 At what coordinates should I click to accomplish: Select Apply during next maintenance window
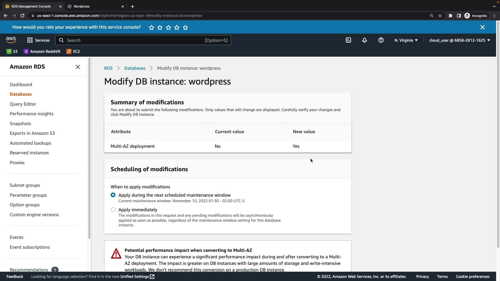113,195
